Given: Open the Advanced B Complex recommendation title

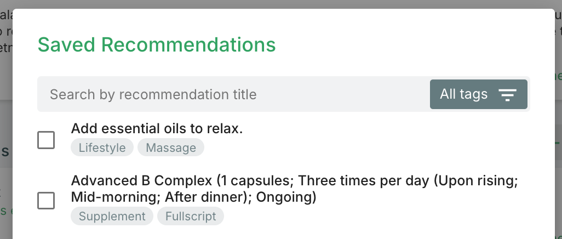Looking at the screenshot, I should [294, 181].
